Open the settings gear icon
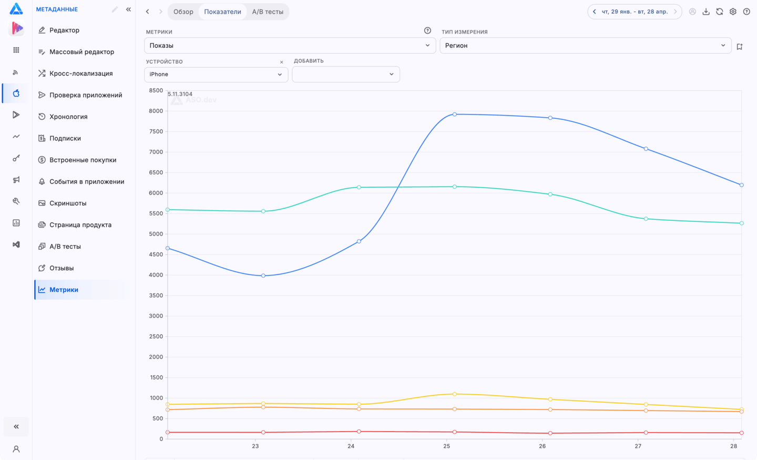Screen dimensions: 757x460 pos(733,12)
